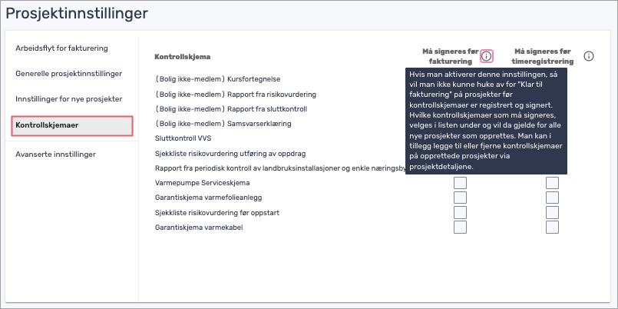Select 'Generelle prosjektinnstillinger' sidebar item
Screen dimensions: 618x309
click(68, 74)
